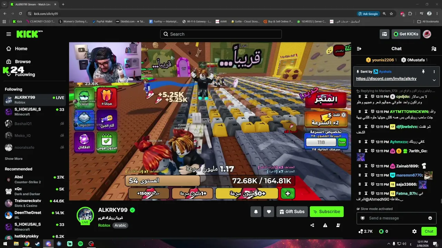Open the ALKRKY99 channel avatar

(x=85, y=216)
